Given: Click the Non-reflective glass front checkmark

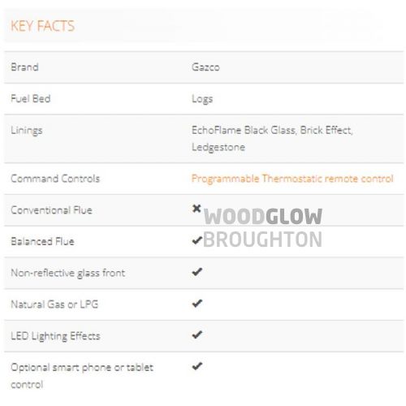Looking at the screenshot, I should click(x=197, y=272).
